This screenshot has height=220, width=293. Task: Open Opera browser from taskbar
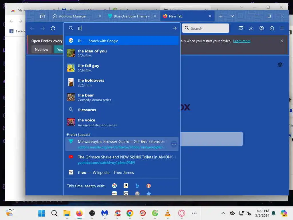click(x=181, y=213)
